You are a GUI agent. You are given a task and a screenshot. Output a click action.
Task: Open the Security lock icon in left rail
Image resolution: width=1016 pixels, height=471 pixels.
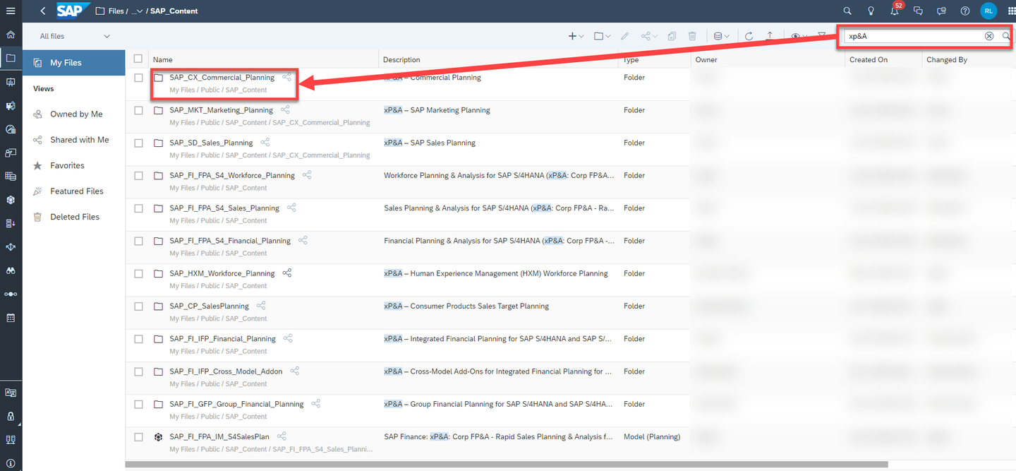(x=11, y=416)
